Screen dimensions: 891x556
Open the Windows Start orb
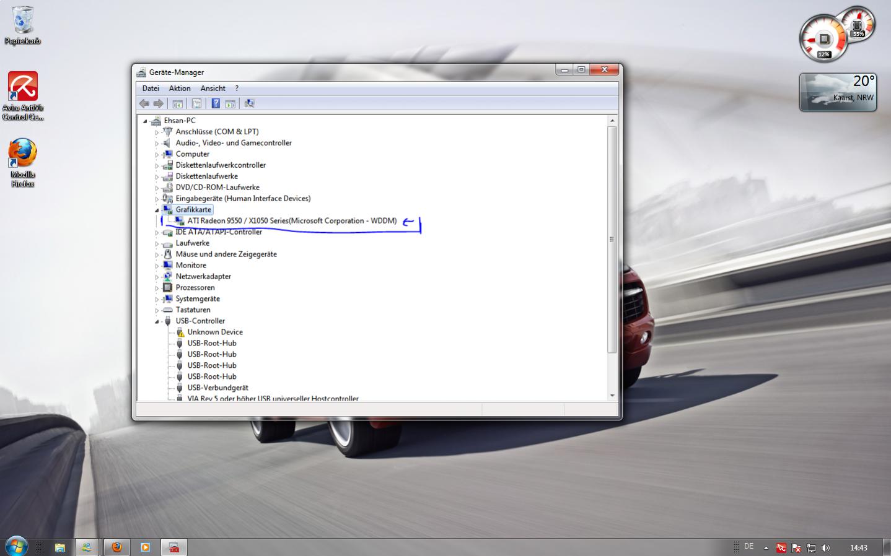(16, 547)
